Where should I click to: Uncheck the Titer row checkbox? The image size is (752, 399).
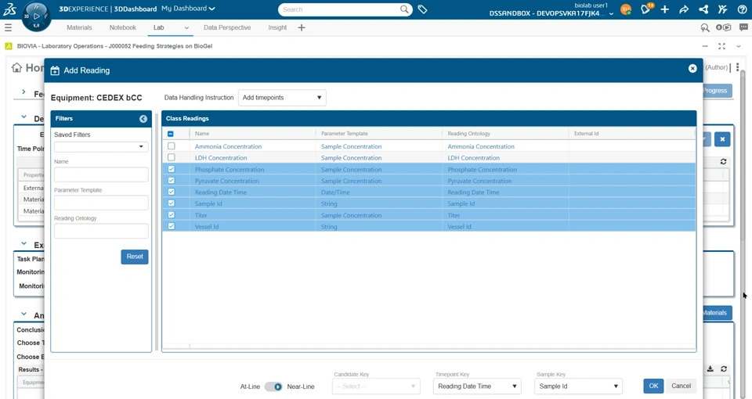(172, 215)
